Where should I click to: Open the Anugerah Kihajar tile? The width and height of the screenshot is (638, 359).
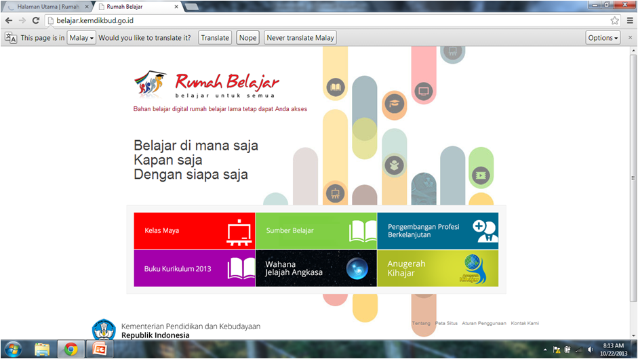click(438, 268)
